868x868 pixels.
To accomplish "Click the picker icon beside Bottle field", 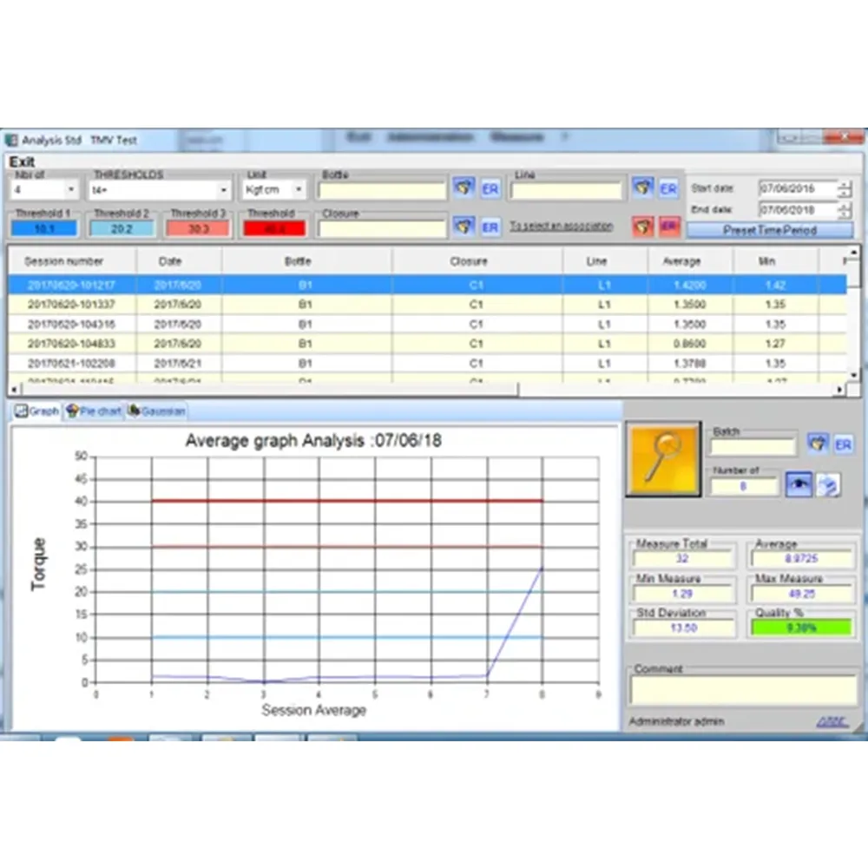I will coord(464,187).
